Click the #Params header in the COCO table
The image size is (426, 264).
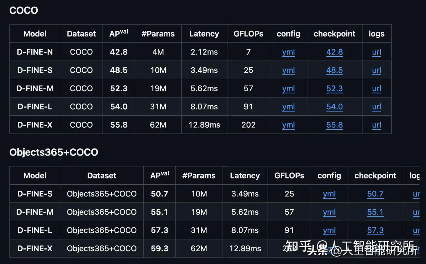click(158, 34)
